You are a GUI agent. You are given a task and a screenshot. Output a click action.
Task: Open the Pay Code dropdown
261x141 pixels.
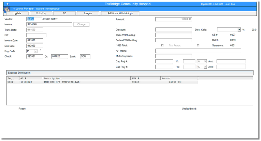[36, 51]
